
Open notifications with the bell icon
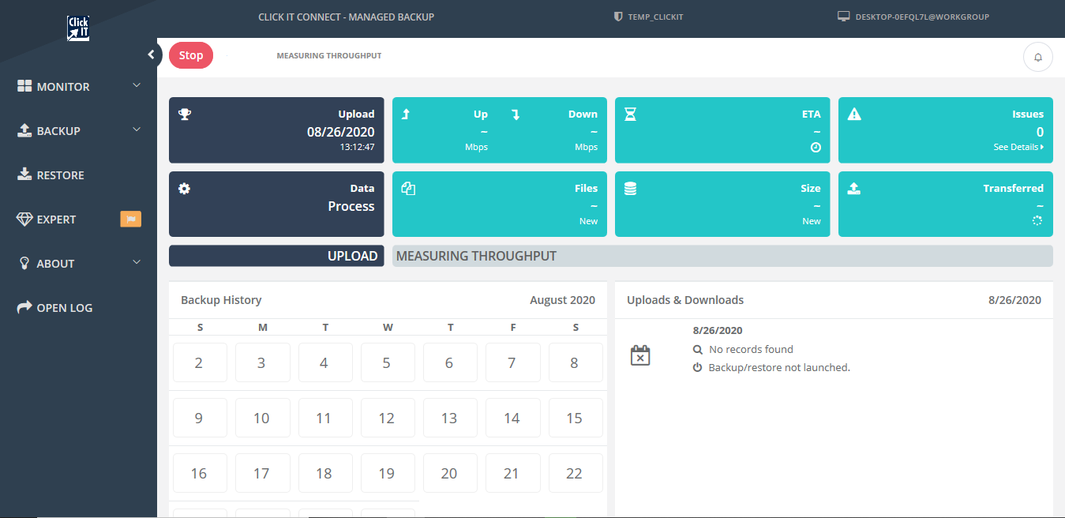[x=1038, y=57]
